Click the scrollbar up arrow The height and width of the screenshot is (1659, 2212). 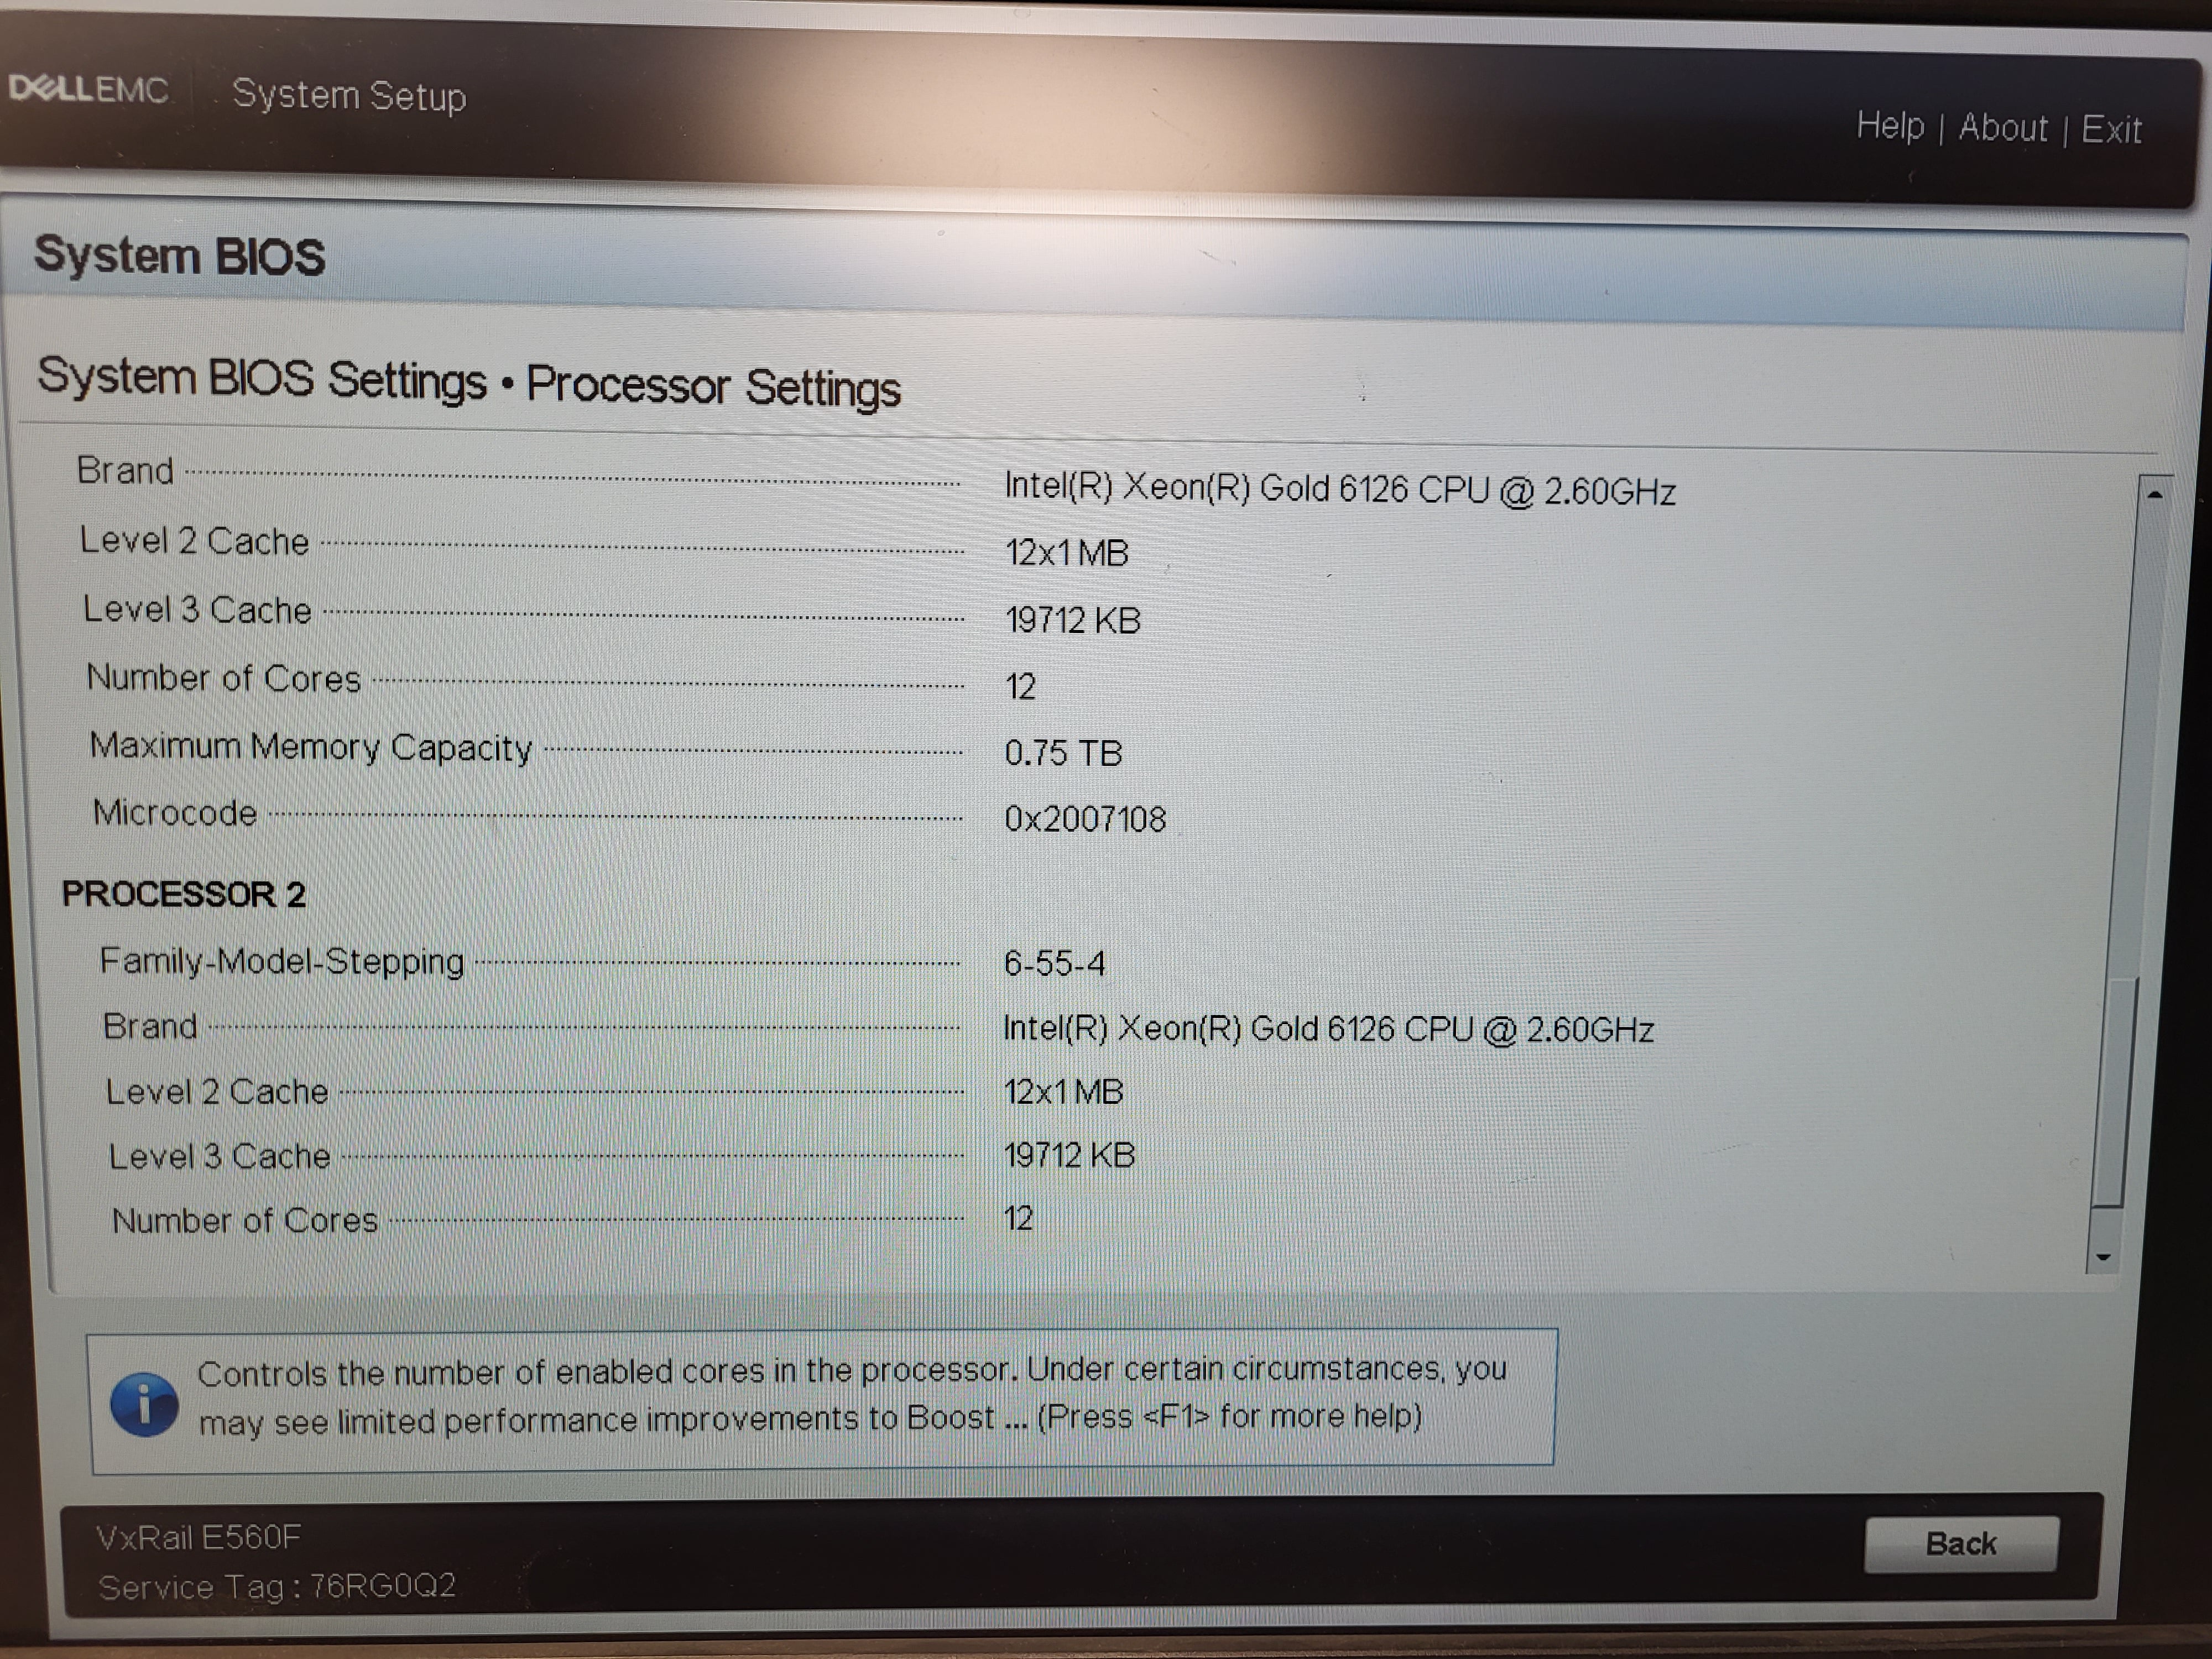click(x=2154, y=495)
